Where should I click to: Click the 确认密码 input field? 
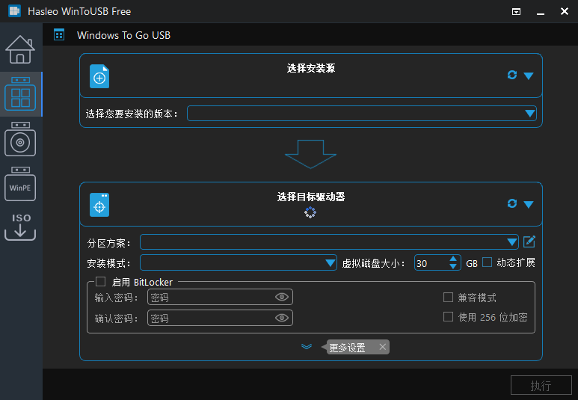click(x=212, y=319)
